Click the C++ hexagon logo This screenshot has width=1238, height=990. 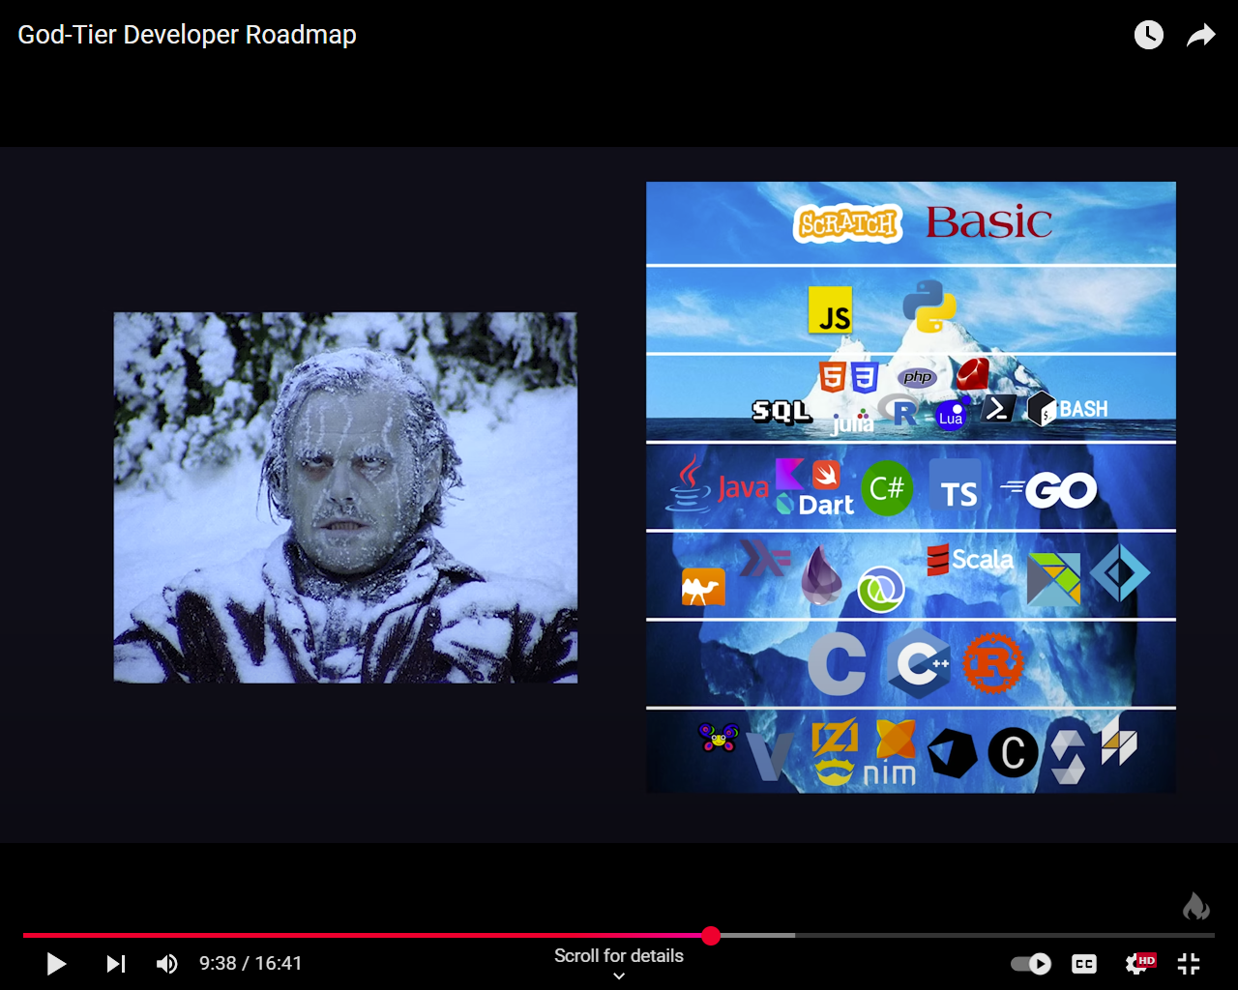tap(920, 664)
